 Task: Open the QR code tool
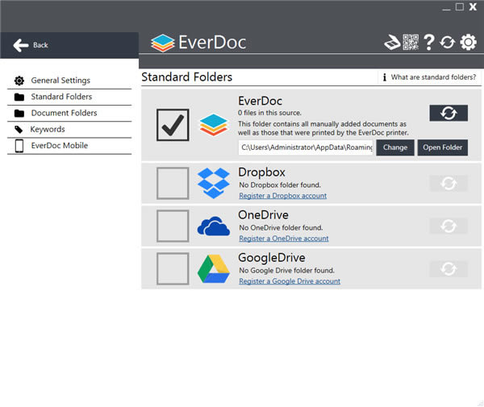(411, 42)
